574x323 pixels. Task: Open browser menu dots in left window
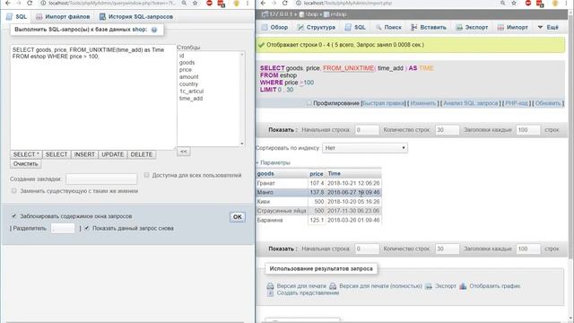click(248, 3)
